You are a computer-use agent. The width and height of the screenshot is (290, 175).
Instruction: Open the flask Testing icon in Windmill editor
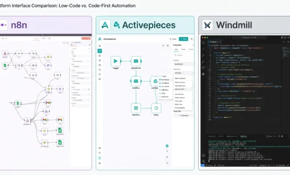tap(203, 74)
